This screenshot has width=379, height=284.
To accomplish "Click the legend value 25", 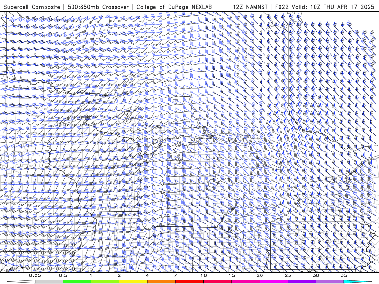I will [288, 275].
